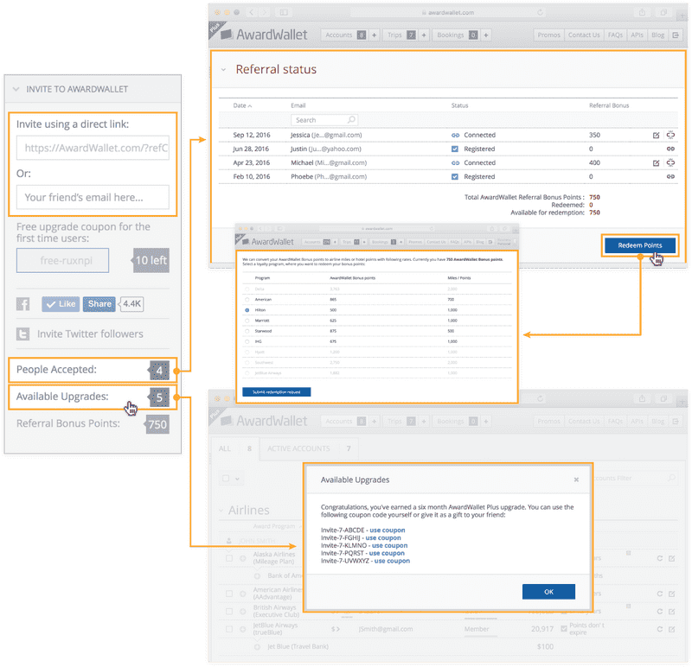Edit Michael's referral entry

pos(656,163)
